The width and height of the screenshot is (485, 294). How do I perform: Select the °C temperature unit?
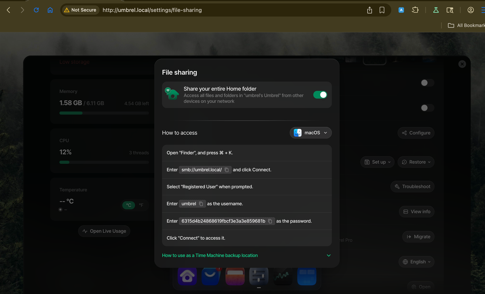[x=129, y=205]
